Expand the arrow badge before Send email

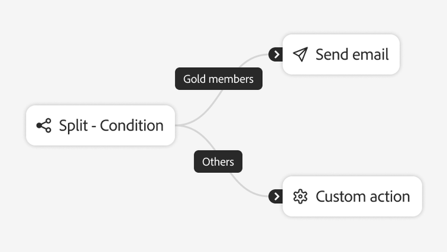coord(275,55)
